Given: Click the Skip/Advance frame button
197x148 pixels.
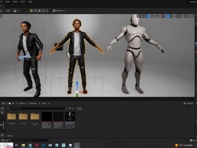Looking at the screenshot, I should coord(36,11).
